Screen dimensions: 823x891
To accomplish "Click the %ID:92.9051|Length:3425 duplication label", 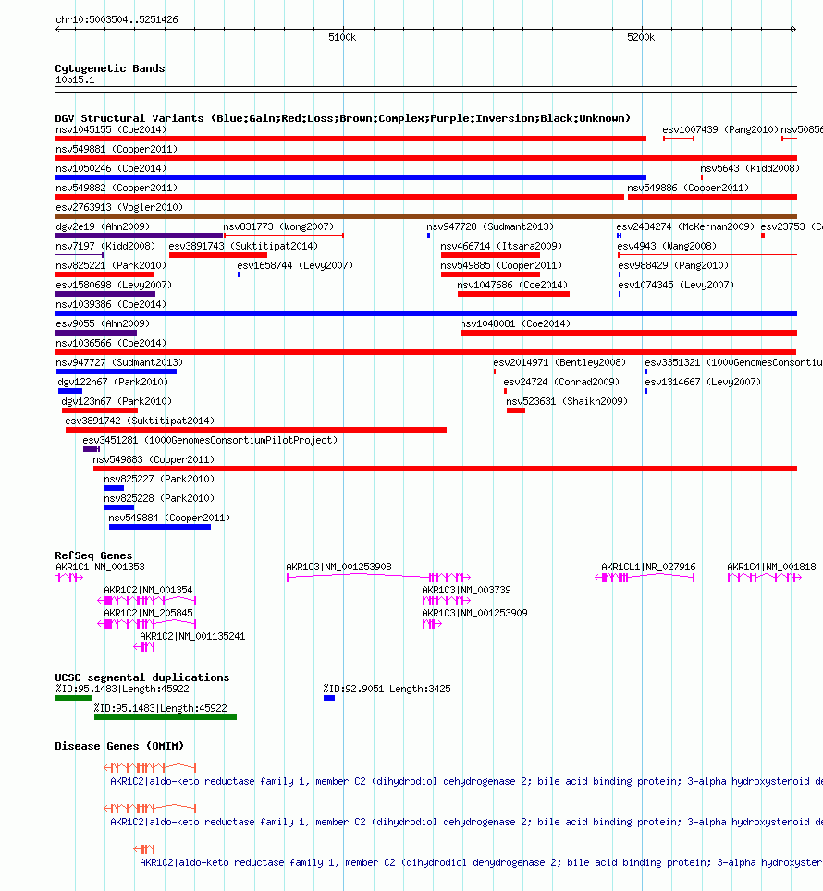I will (387, 689).
